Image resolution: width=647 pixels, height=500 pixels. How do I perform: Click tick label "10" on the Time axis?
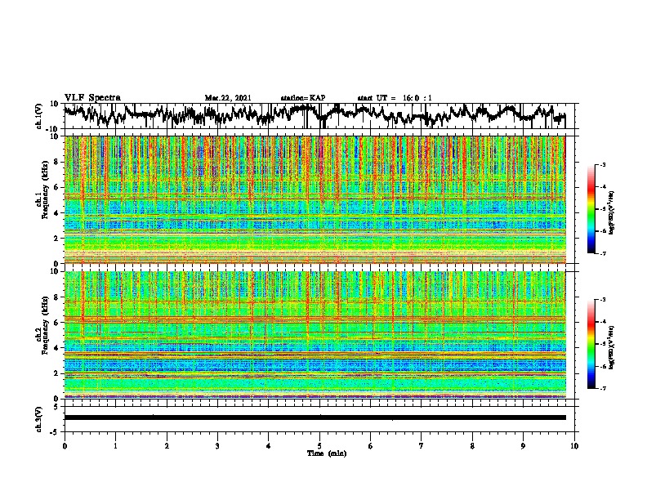574,446
